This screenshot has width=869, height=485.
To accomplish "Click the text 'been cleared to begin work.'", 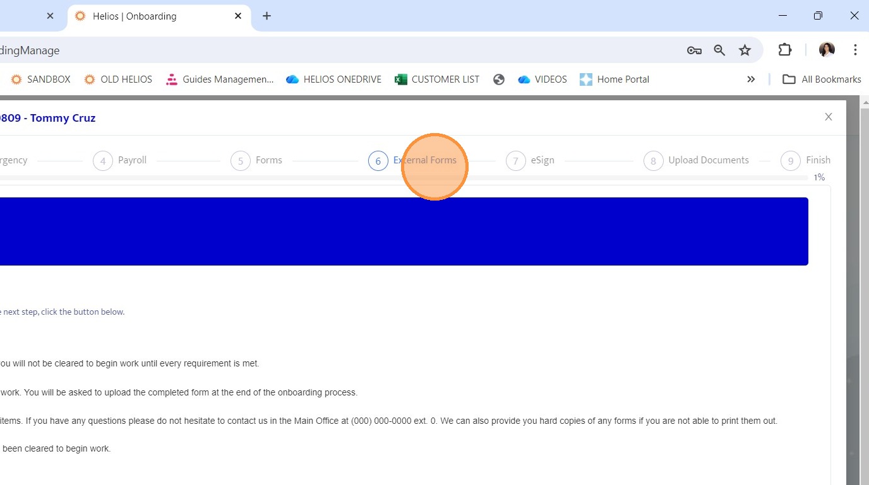I will (56, 449).
